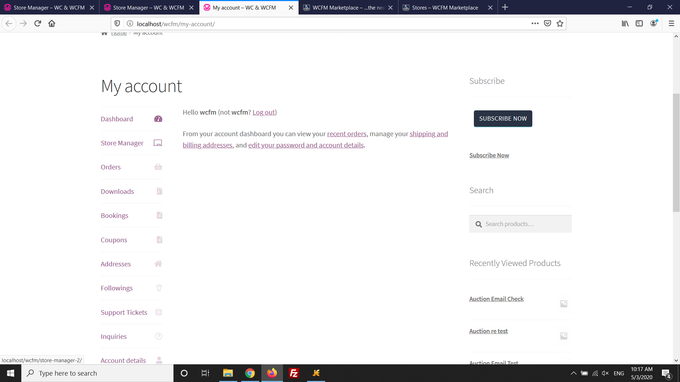Viewport: 680px width, 382px height.
Task: Click the Auction Email Check thumbnail
Action: 564,304
